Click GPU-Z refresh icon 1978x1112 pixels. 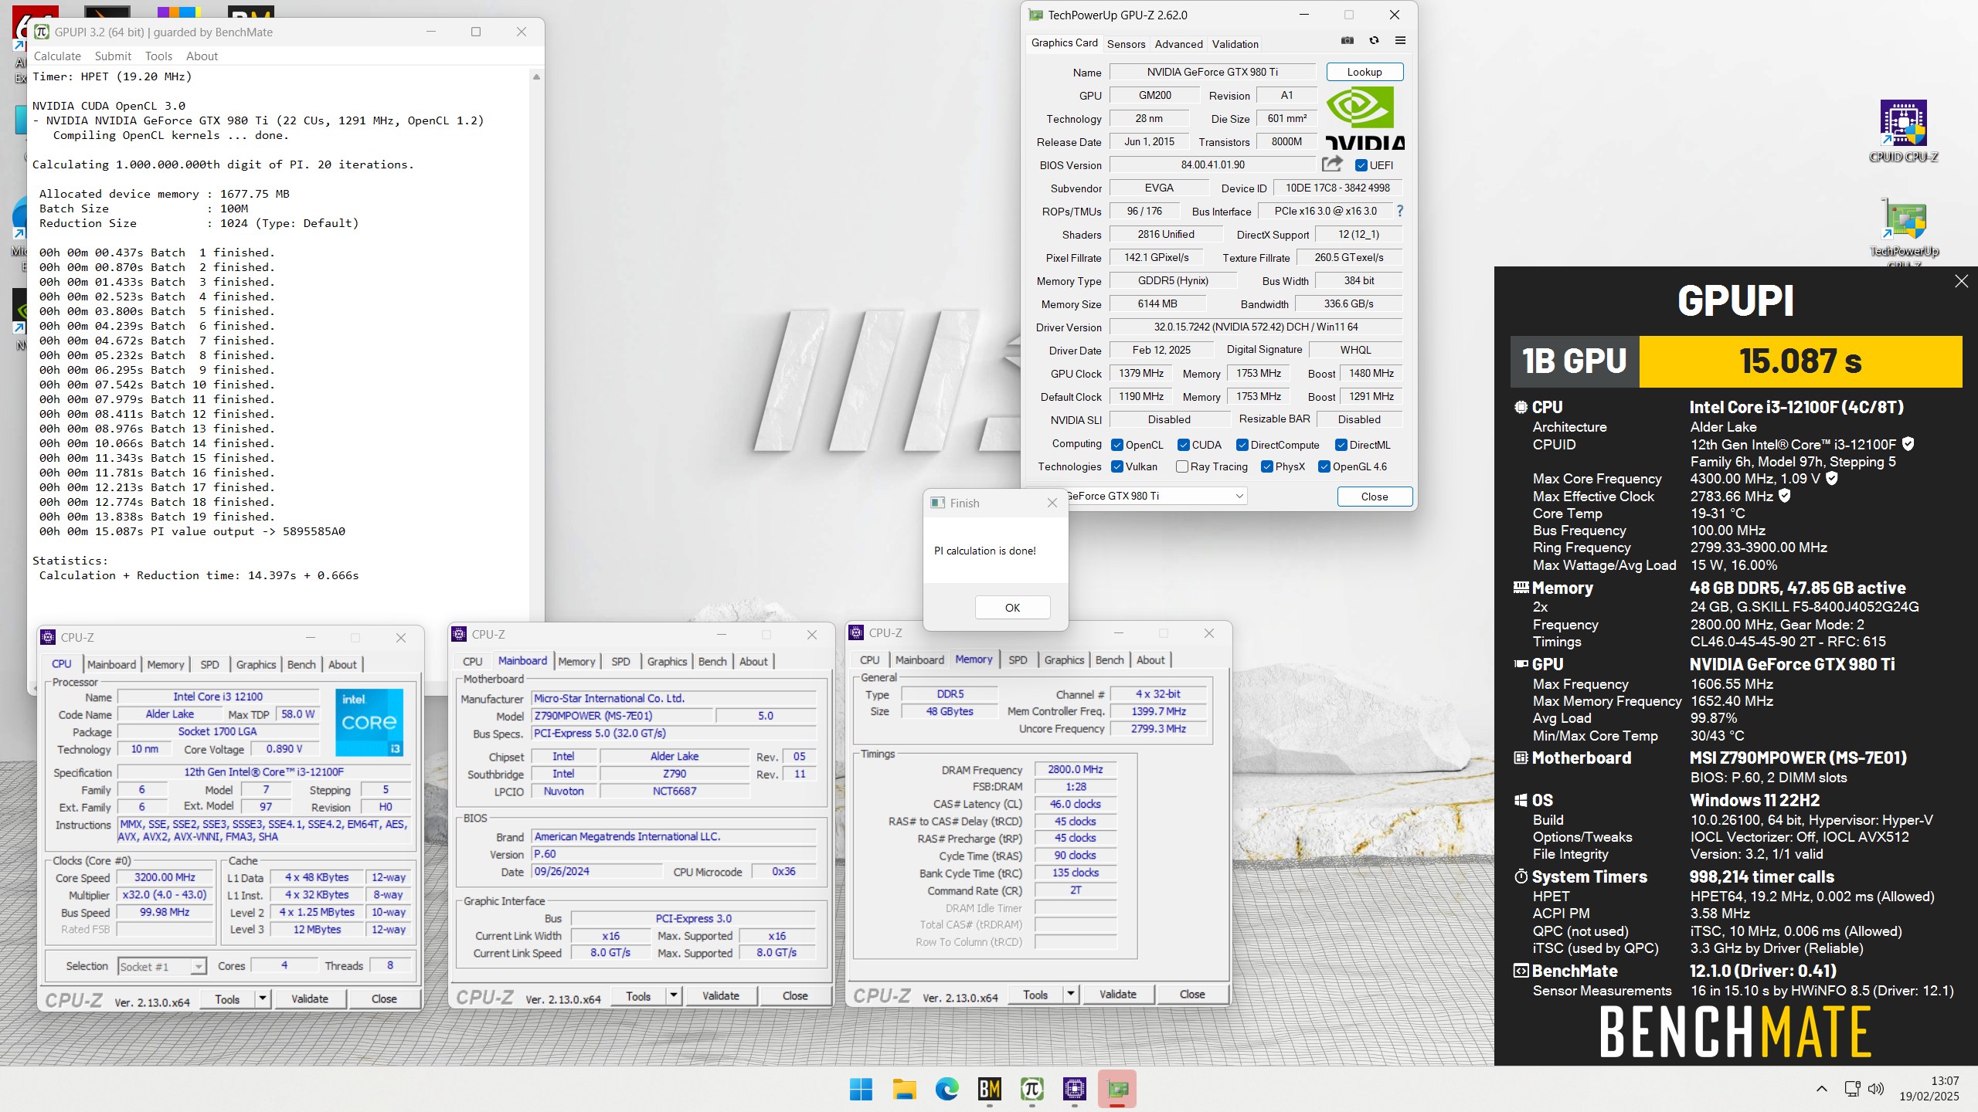point(1374,41)
